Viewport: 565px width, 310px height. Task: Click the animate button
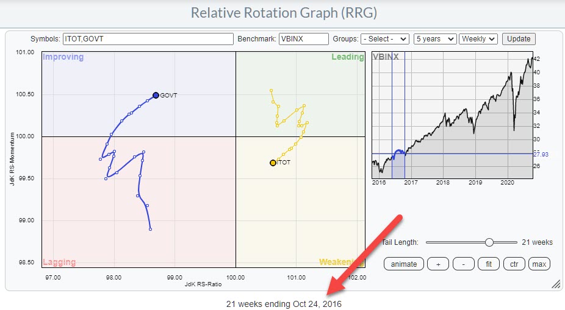pos(403,264)
